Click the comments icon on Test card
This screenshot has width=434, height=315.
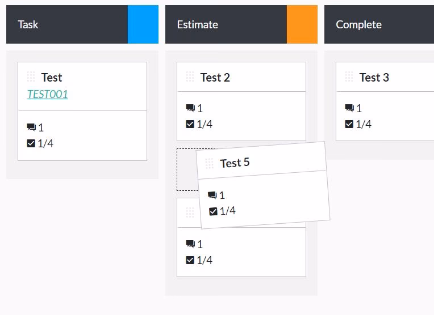pos(31,128)
